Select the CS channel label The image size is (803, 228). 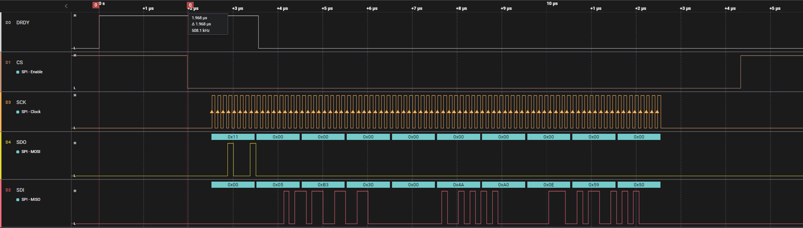(x=20, y=62)
